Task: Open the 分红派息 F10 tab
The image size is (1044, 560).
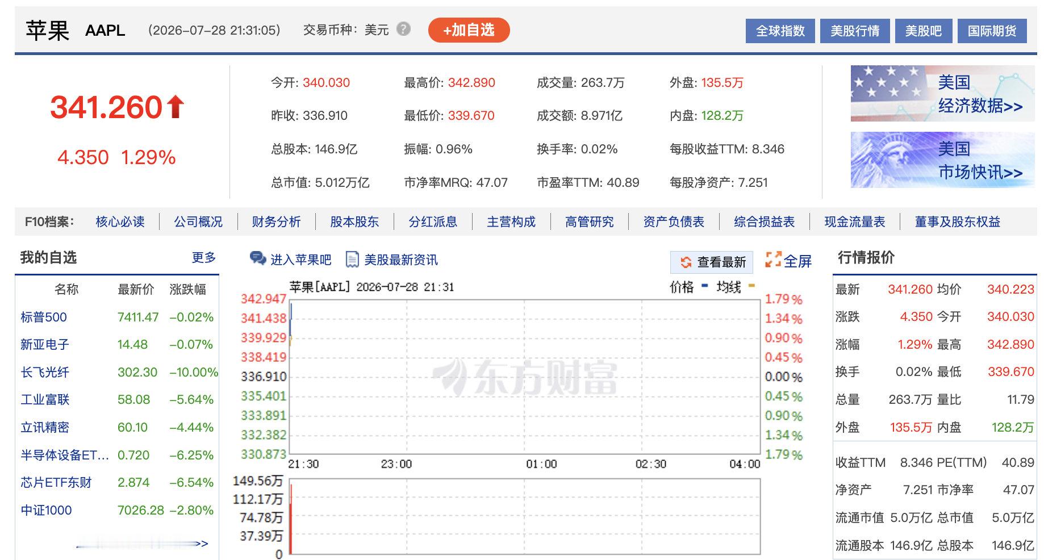Action: (433, 222)
